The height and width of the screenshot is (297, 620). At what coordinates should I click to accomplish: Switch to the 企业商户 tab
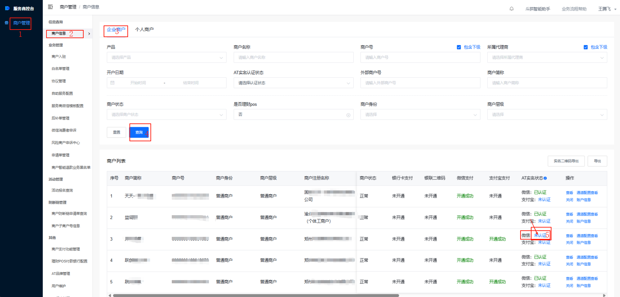(x=116, y=30)
